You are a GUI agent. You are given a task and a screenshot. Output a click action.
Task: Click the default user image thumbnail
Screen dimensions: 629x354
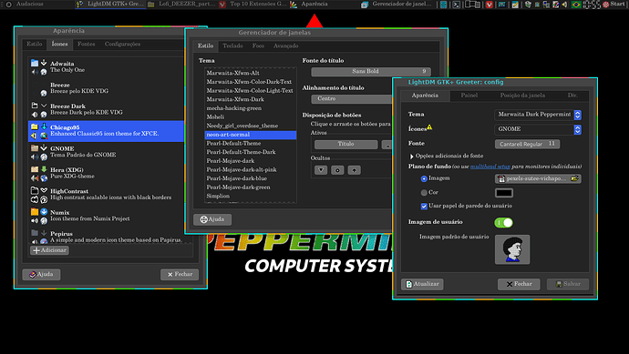pos(512,249)
